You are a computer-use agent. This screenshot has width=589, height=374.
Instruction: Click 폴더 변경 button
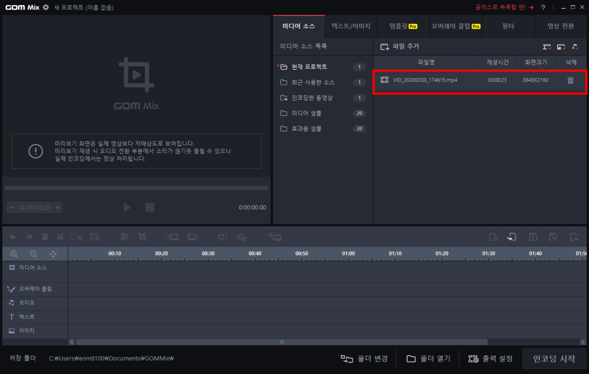pos(364,359)
